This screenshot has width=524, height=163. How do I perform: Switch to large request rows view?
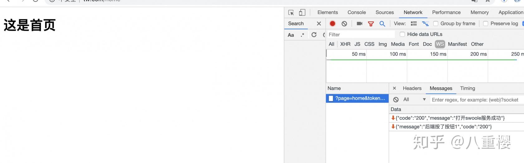414,24
